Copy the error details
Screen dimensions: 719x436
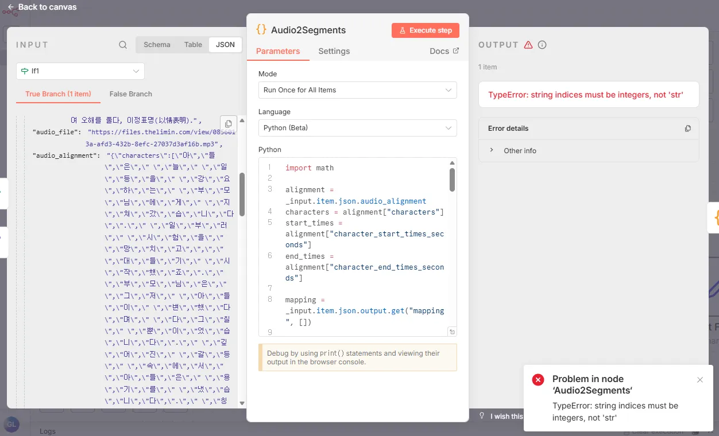coord(687,129)
